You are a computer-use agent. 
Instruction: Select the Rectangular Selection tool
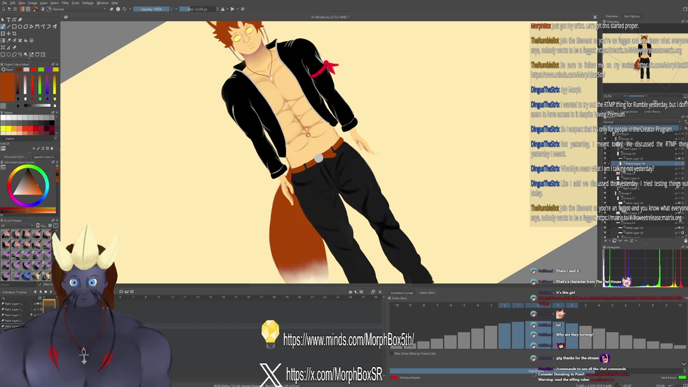[x=3, y=54]
